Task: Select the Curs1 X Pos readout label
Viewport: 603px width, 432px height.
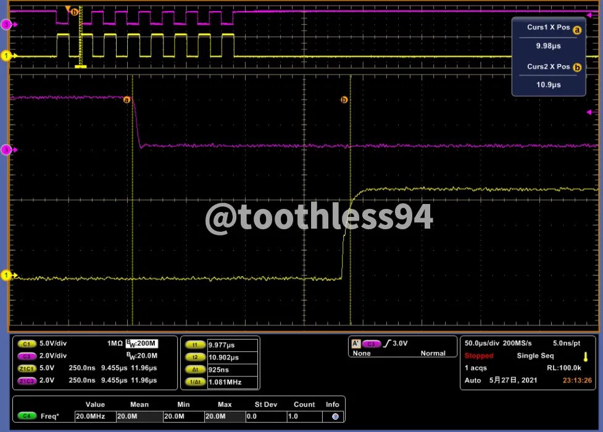Action: click(549, 27)
